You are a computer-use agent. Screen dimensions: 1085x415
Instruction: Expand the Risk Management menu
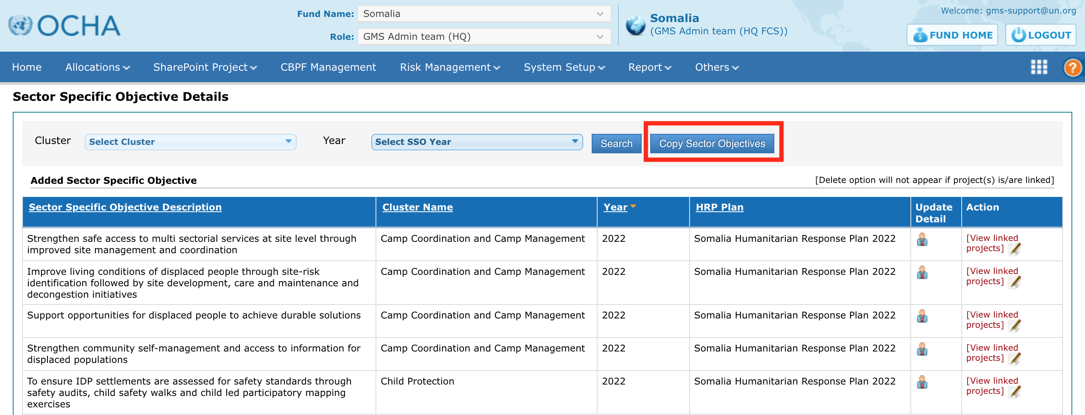[450, 67]
